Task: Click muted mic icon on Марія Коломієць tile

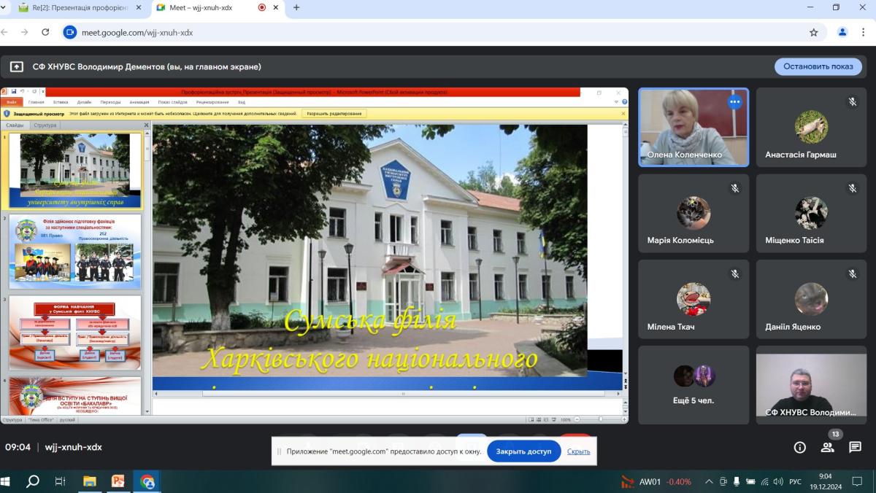Action: 735,188
